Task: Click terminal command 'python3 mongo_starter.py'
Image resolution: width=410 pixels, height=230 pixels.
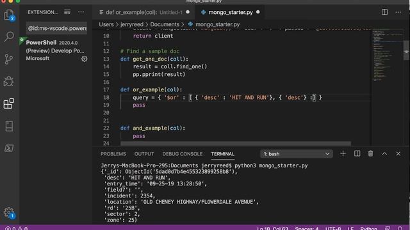Action: [x=271, y=165]
